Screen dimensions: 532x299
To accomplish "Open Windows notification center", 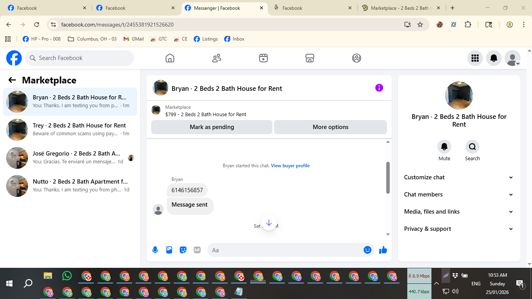I will tap(520, 283).
